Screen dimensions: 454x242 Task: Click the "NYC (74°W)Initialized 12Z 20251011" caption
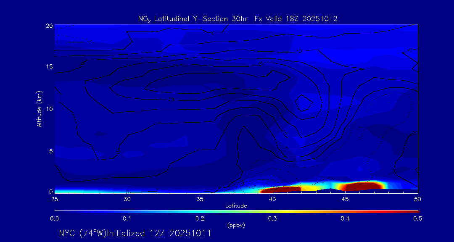(x=135, y=233)
